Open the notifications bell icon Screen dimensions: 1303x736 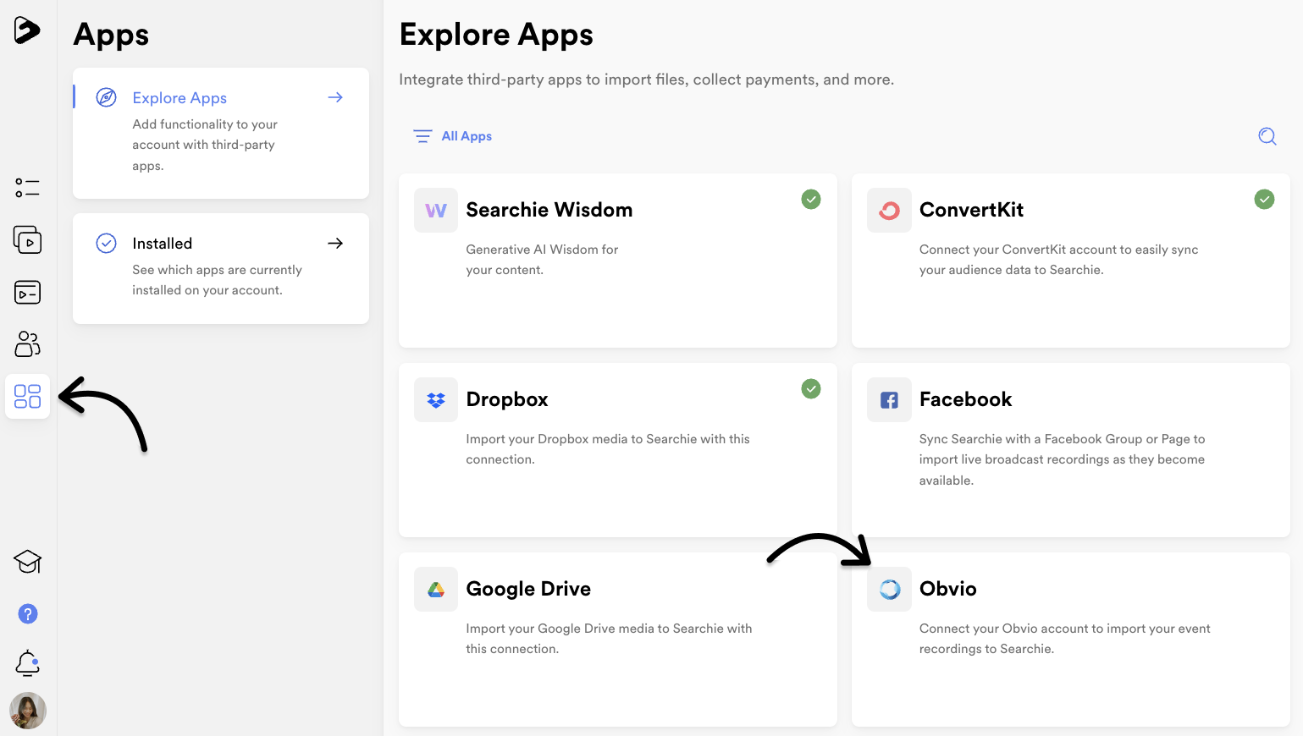click(27, 663)
